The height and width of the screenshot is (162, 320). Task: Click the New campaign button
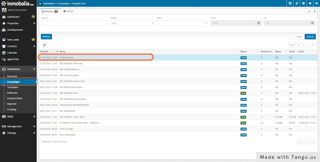click(46, 37)
